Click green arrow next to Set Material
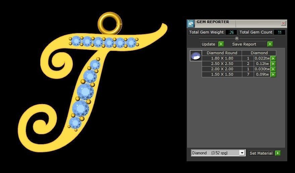 click(x=278, y=153)
